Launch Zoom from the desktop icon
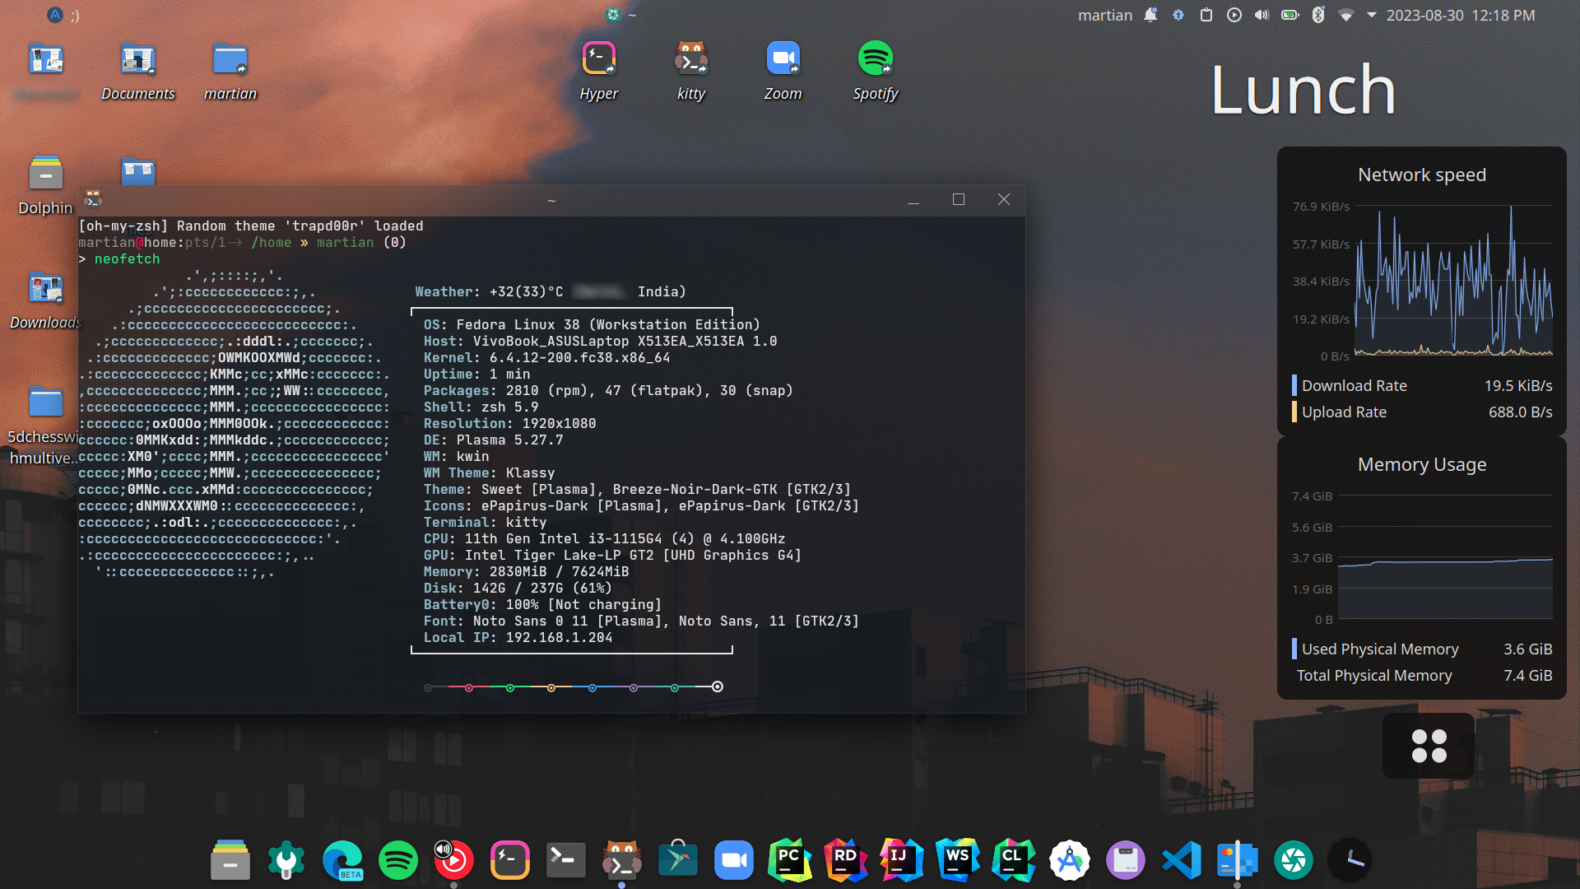The image size is (1580, 889). pyautogui.click(x=783, y=71)
